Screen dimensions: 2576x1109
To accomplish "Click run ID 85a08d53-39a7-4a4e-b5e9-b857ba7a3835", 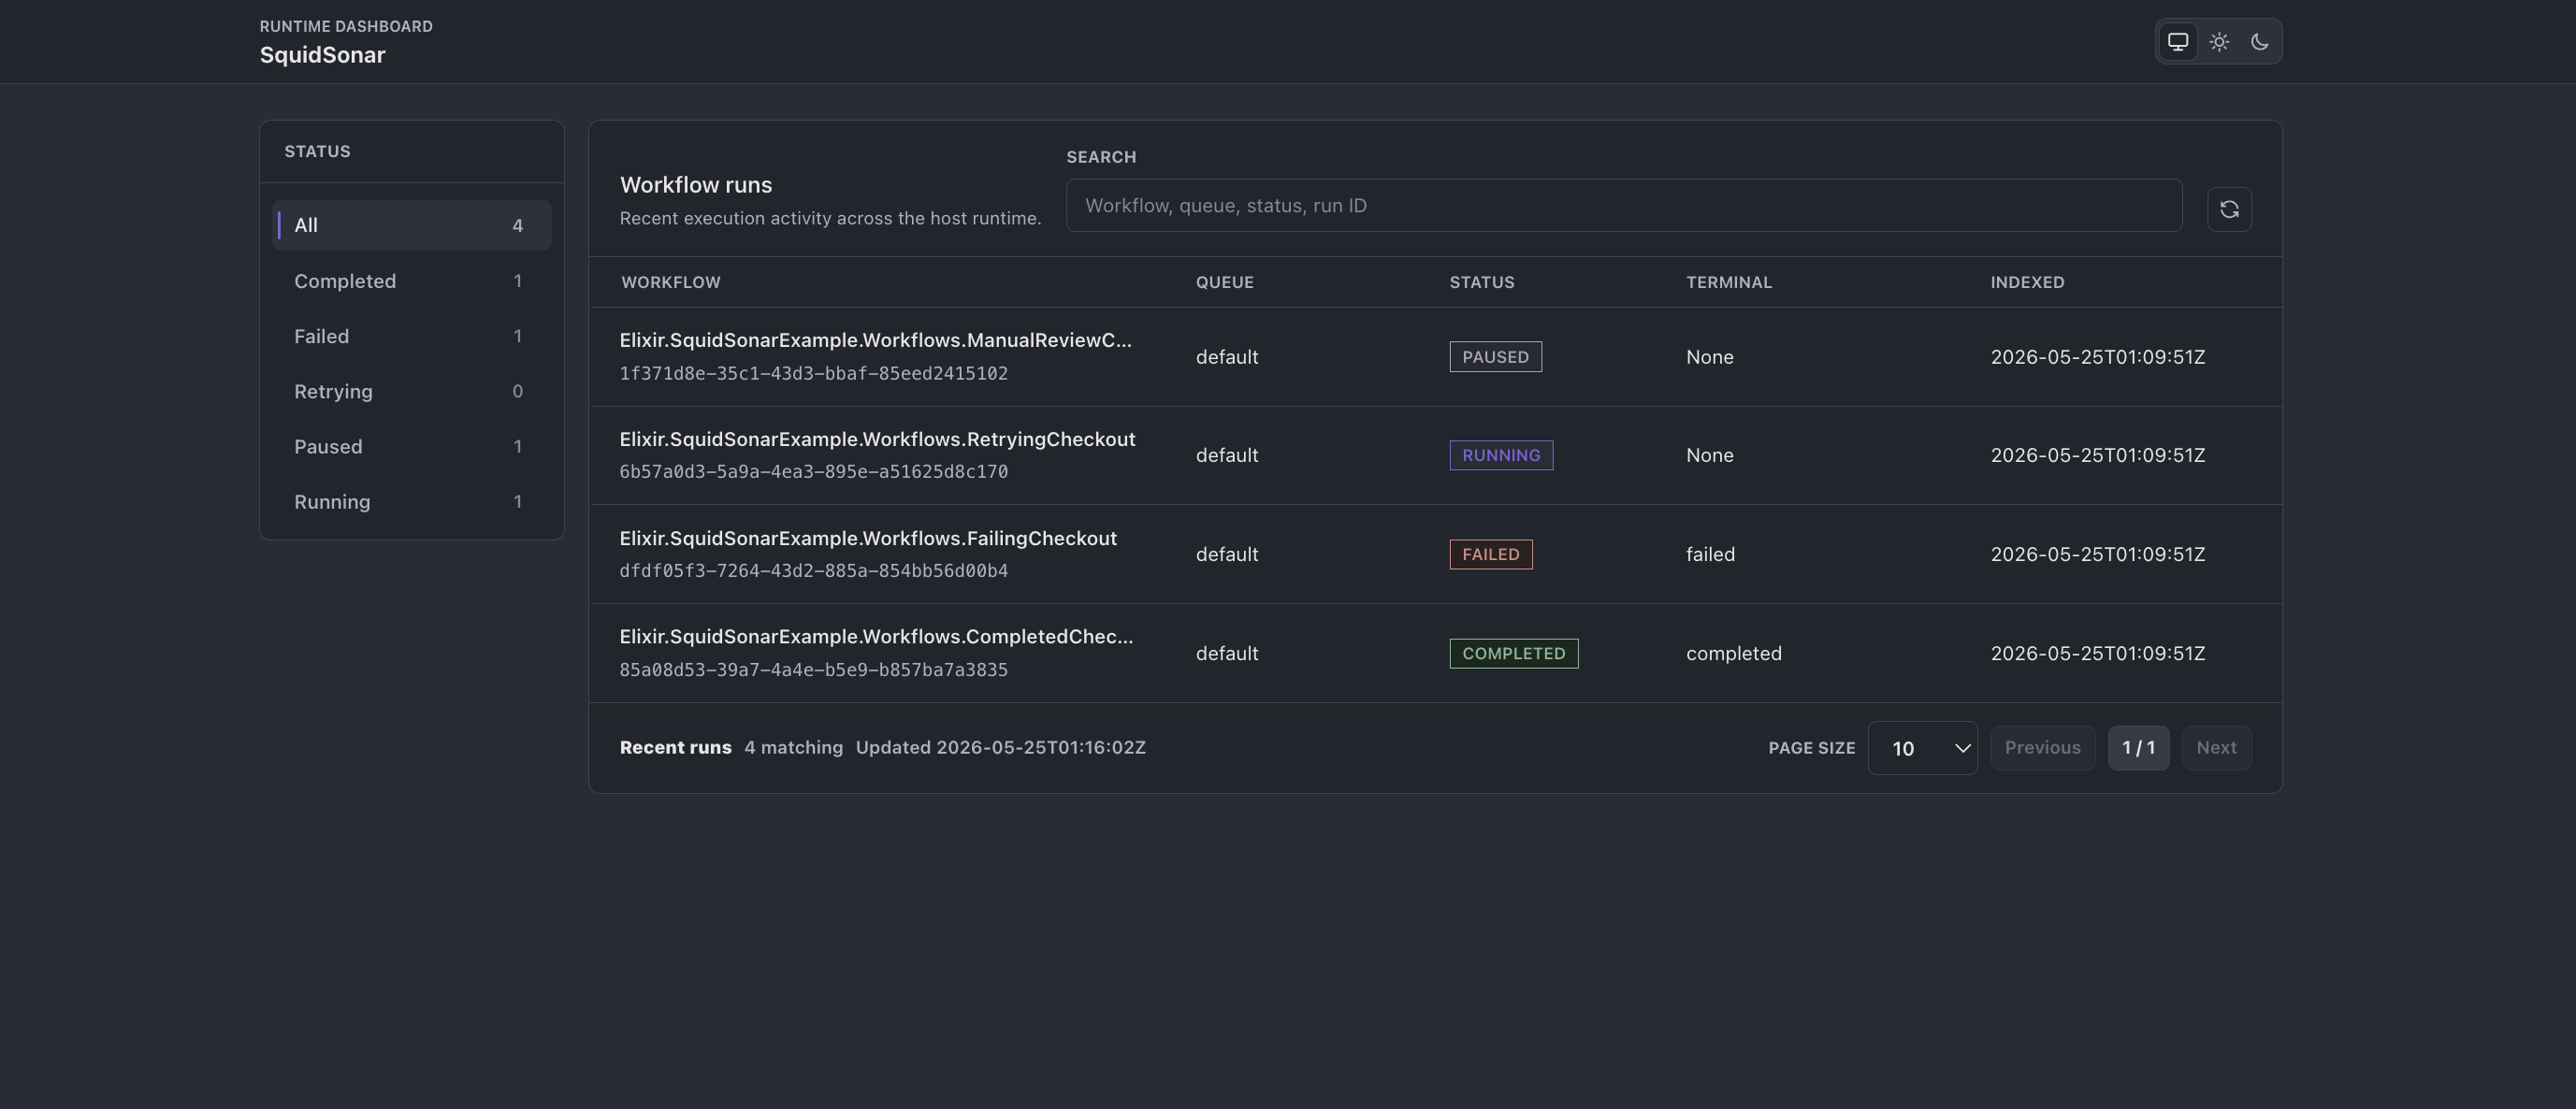I will coord(813,669).
